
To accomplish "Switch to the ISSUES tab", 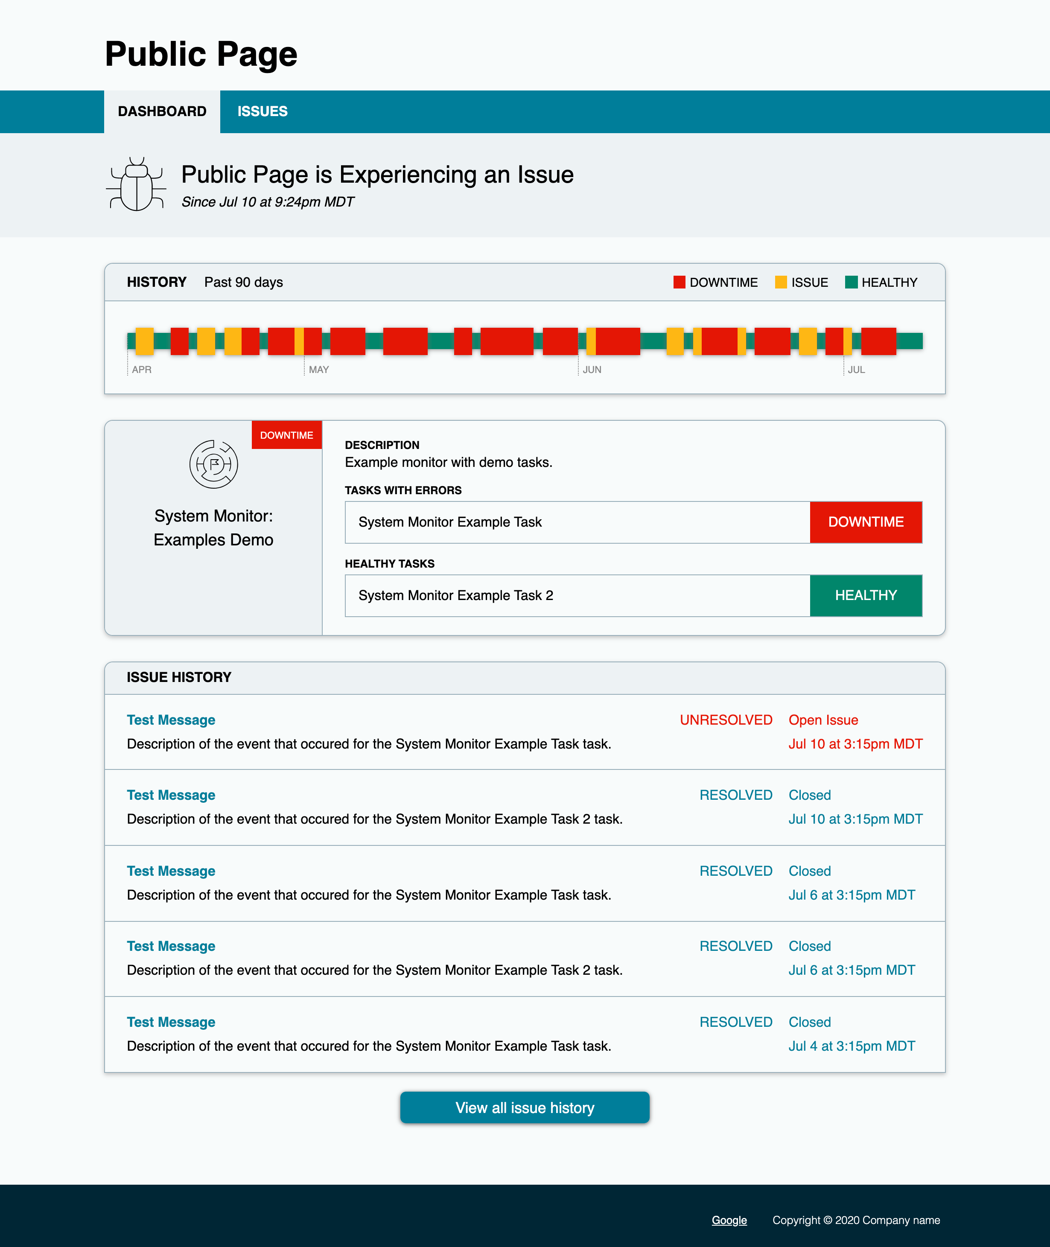I will point(262,111).
